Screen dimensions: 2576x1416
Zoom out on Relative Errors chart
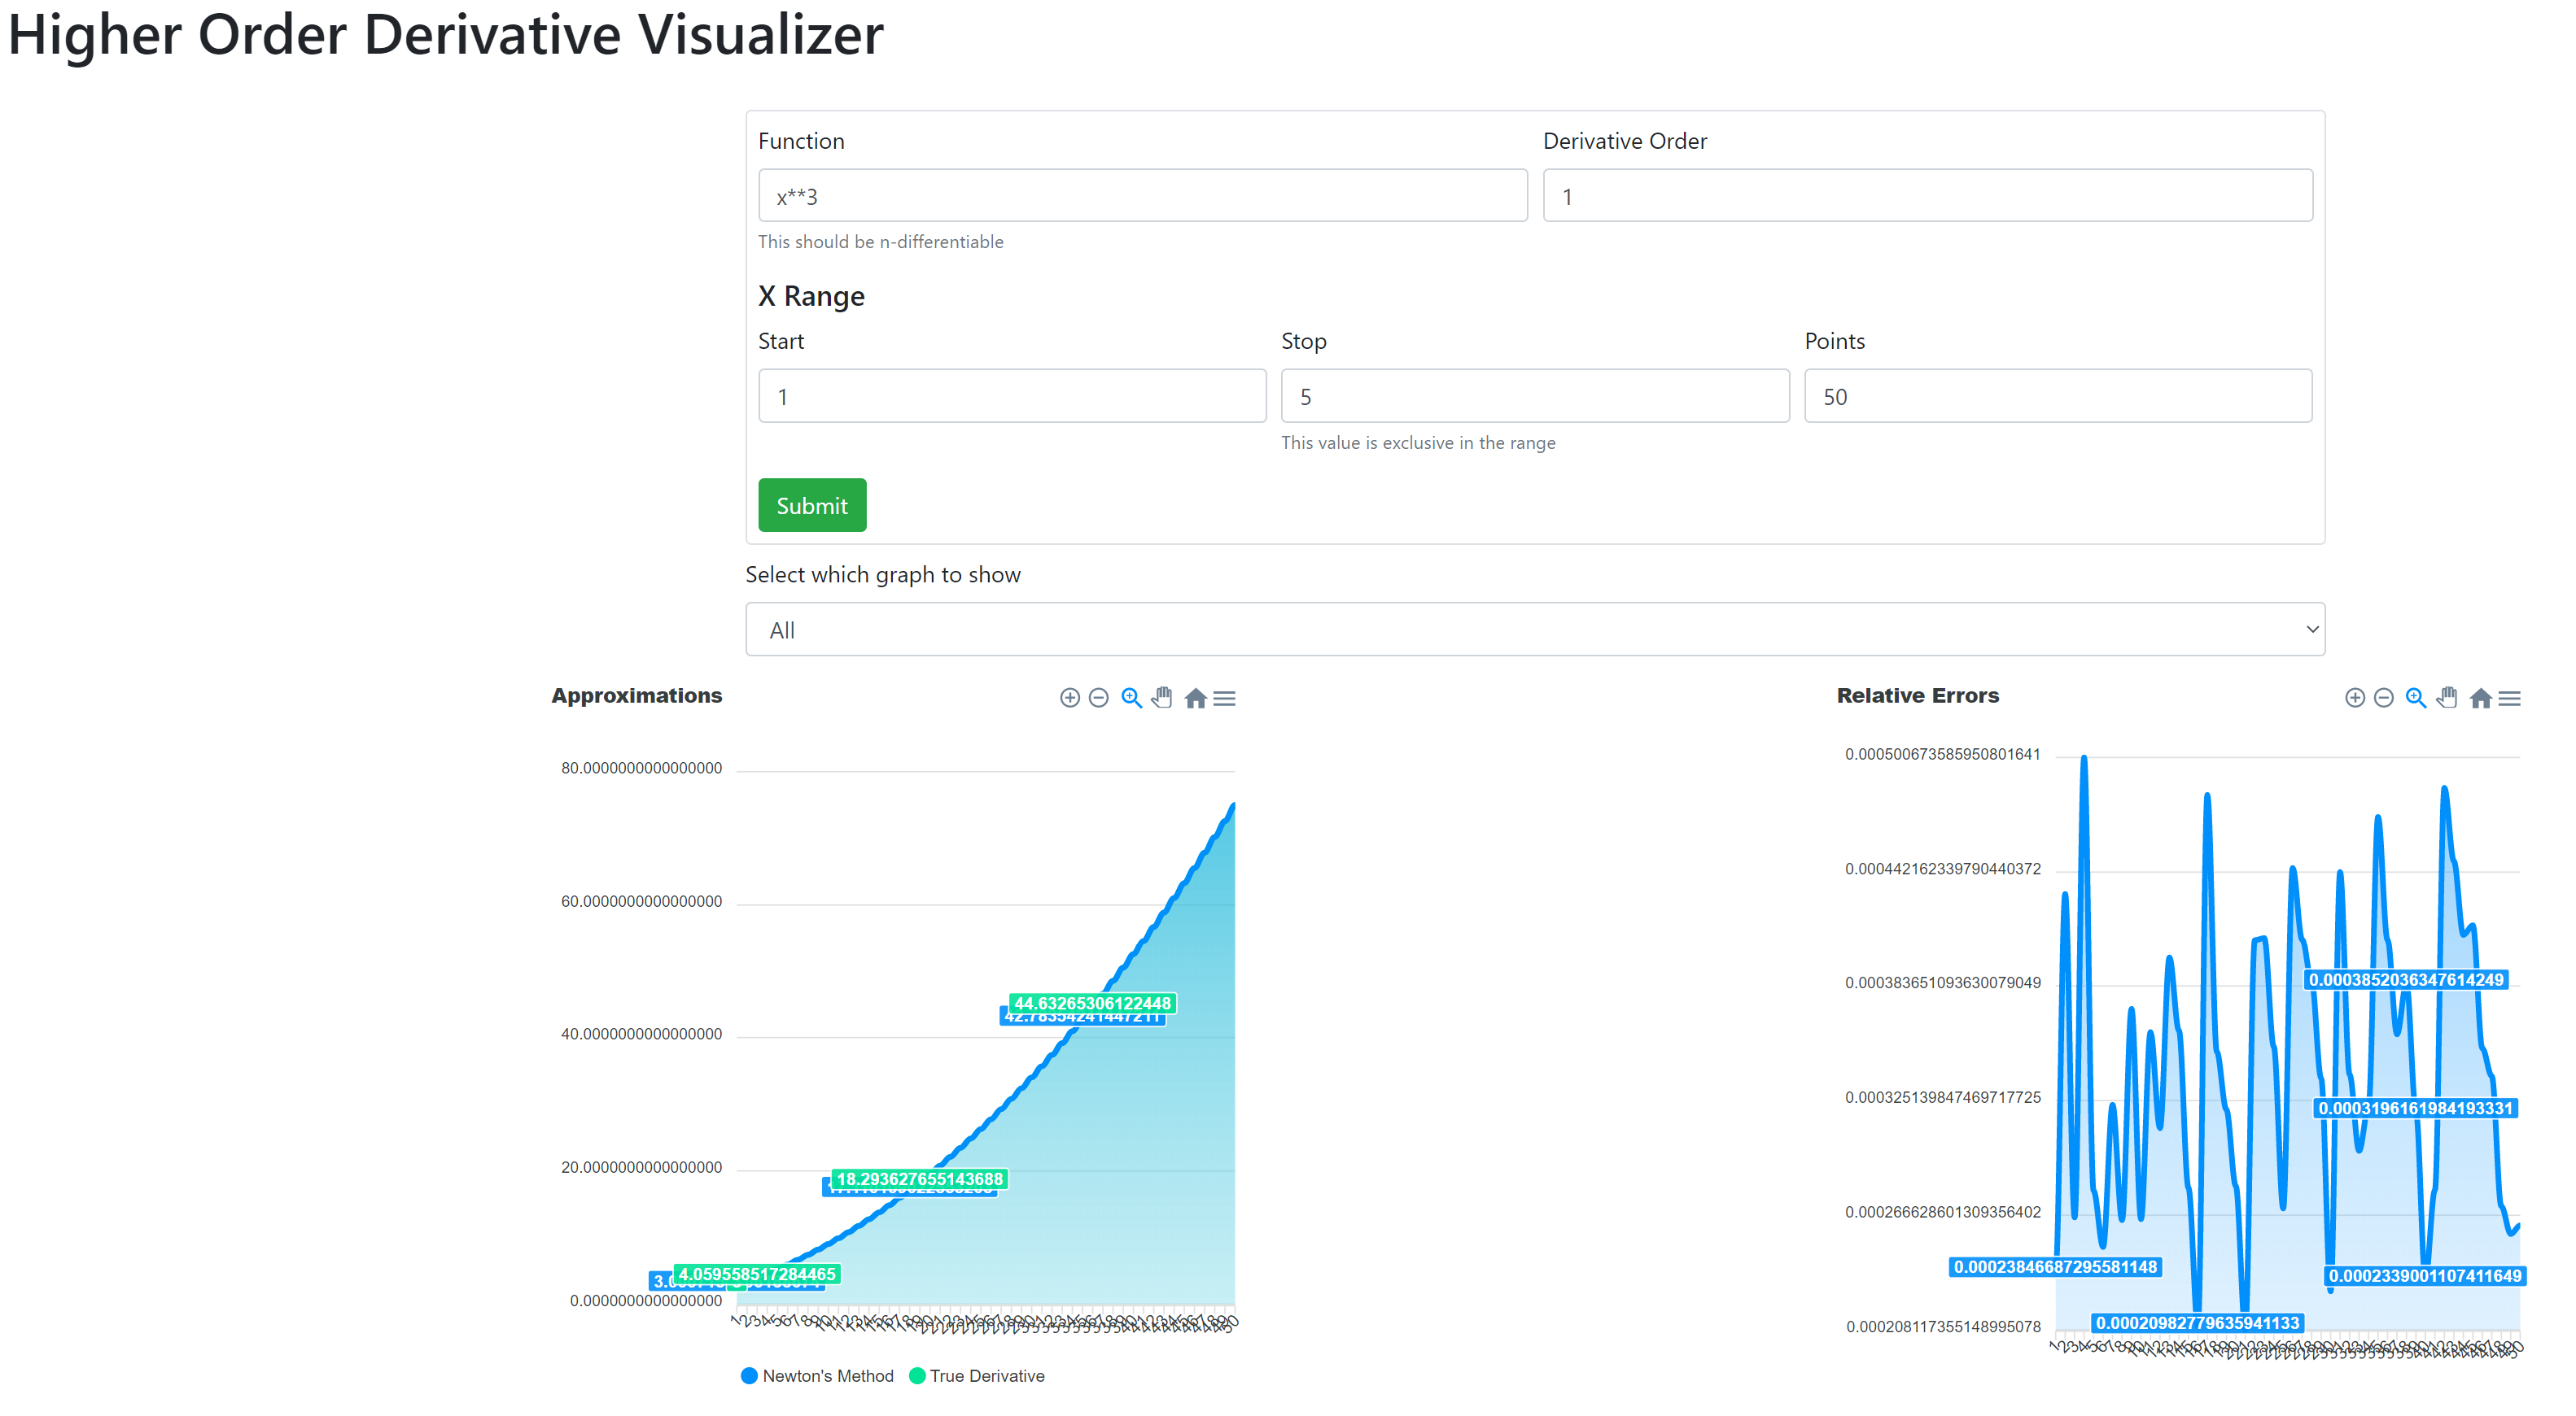tap(2383, 699)
